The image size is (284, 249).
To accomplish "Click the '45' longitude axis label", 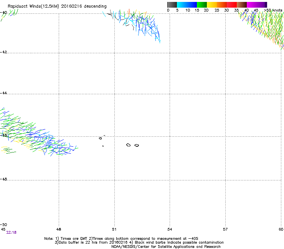I will 3,229.
